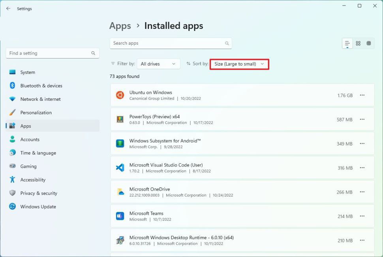Image resolution: width=383 pixels, height=257 pixels.
Task: Switch to tiles view layout icon
Action: click(x=369, y=43)
